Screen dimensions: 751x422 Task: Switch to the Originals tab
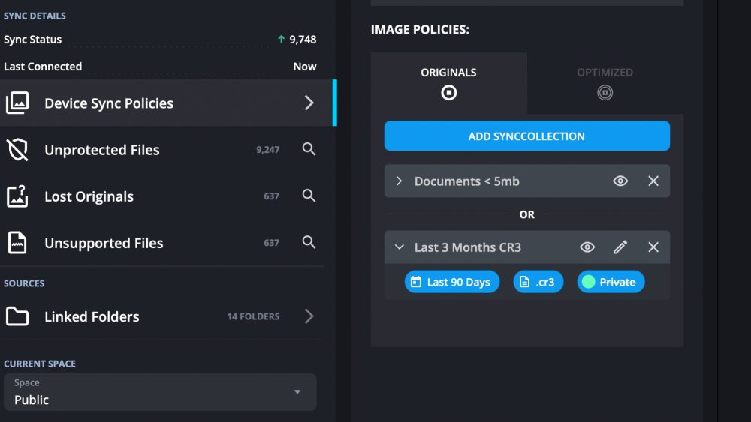tap(448, 82)
